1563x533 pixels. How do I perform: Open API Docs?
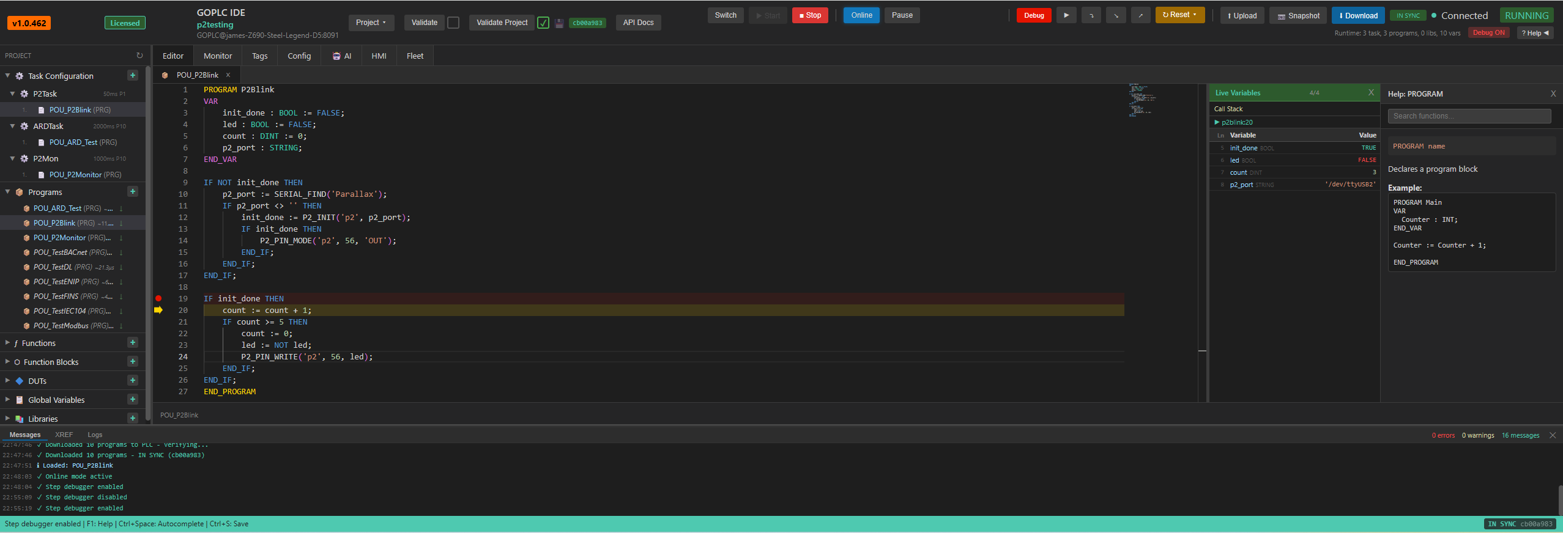click(638, 23)
